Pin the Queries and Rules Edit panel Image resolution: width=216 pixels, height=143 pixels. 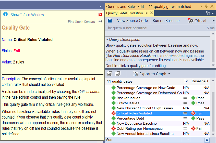[x=206, y=6]
